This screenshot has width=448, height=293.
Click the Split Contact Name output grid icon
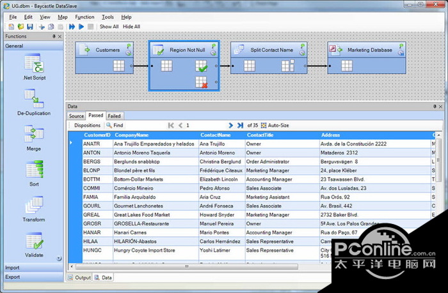(288, 66)
